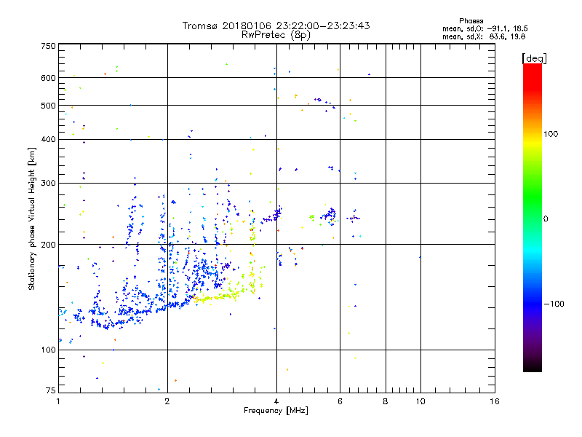The height and width of the screenshot is (437, 582).
Task: Click the x-axis tick label '6'
Action: click(x=340, y=401)
